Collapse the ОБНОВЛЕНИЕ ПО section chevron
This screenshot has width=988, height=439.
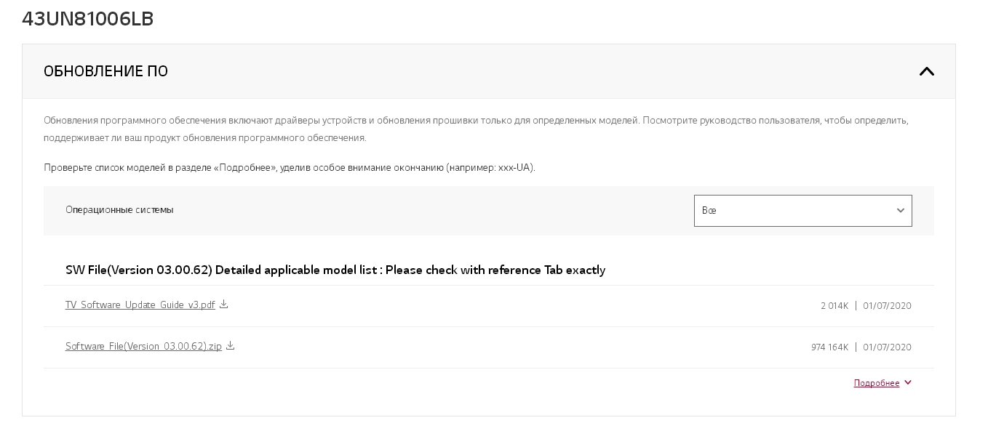click(x=926, y=71)
